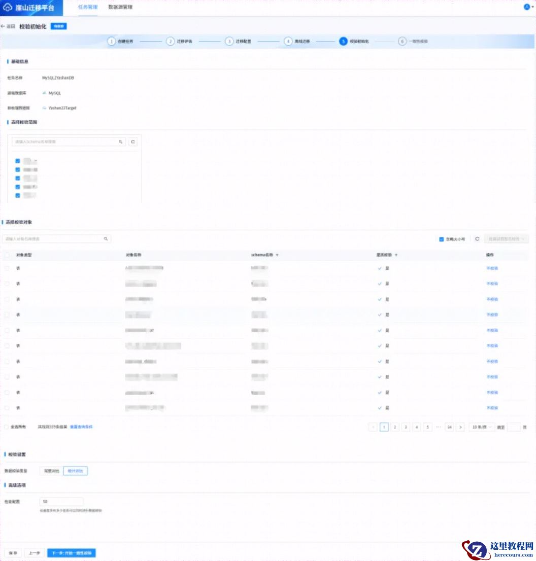Viewport: 536px width, 561px height.
Task: Click the back arrow next to 返回
Action: 3,26
